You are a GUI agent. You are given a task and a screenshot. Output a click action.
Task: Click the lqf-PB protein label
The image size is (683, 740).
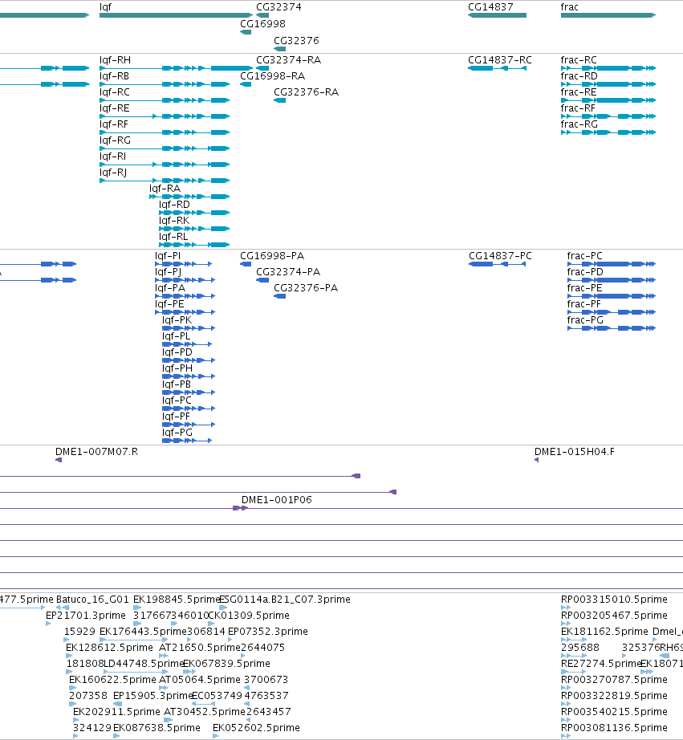point(177,384)
